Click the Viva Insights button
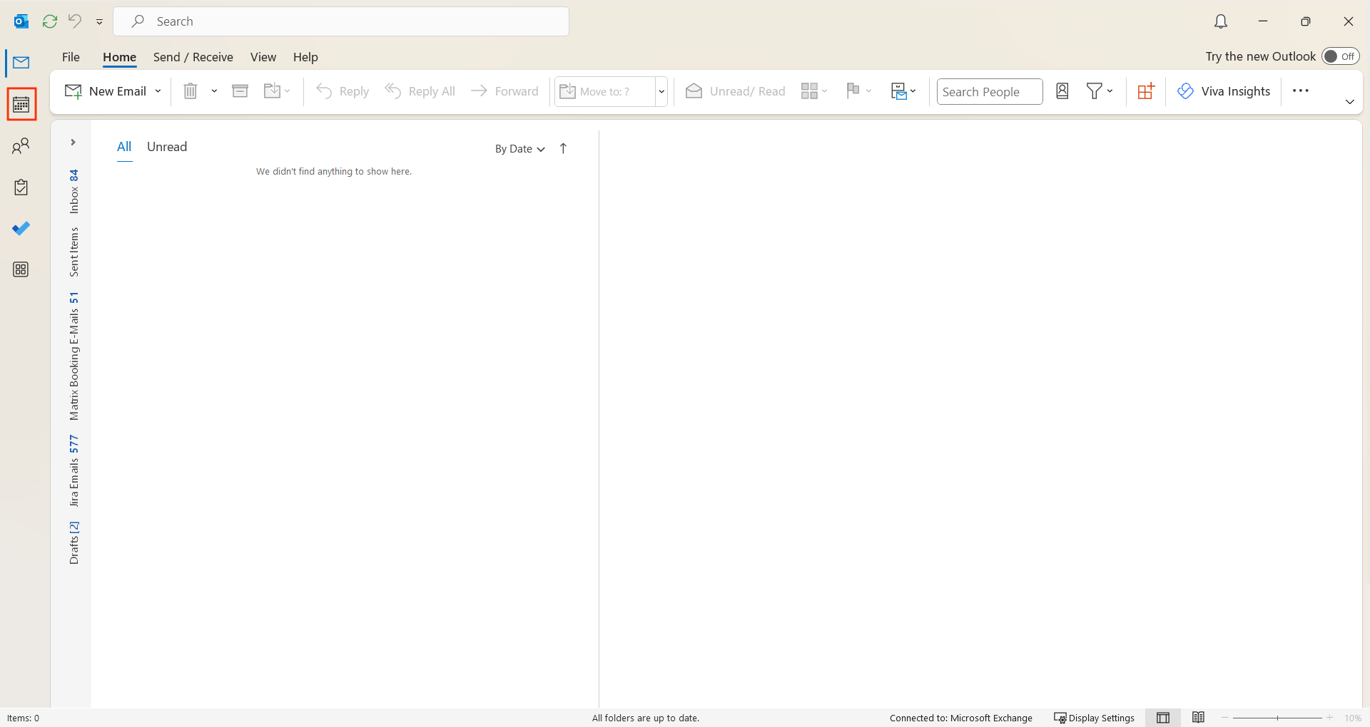The height and width of the screenshot is (727, 1370). [1224, 91]
